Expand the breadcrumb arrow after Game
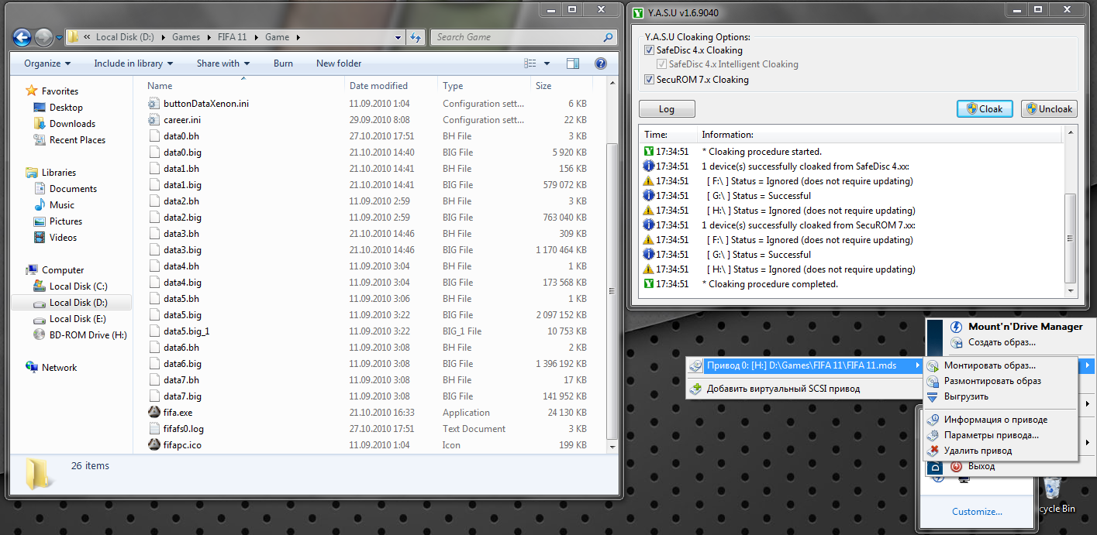 (x=298, y=37)
